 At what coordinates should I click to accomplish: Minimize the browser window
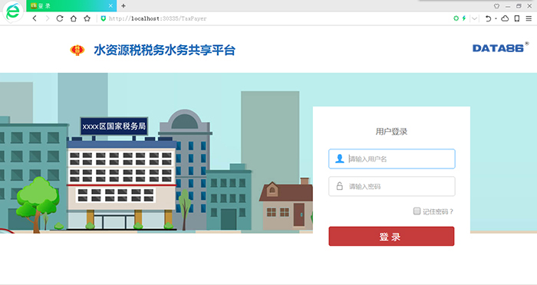click(x=508, y=6)
